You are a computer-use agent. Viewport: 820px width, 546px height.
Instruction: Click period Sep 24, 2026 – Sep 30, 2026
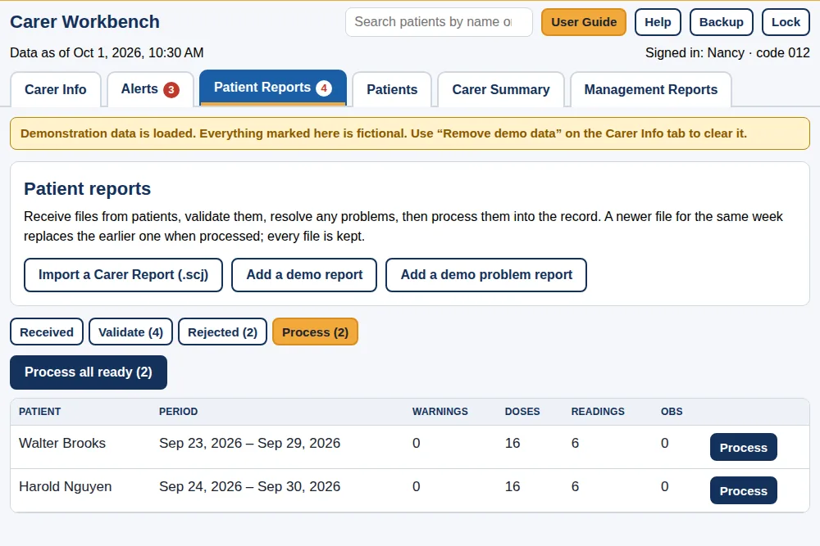(x=249, y=486)
